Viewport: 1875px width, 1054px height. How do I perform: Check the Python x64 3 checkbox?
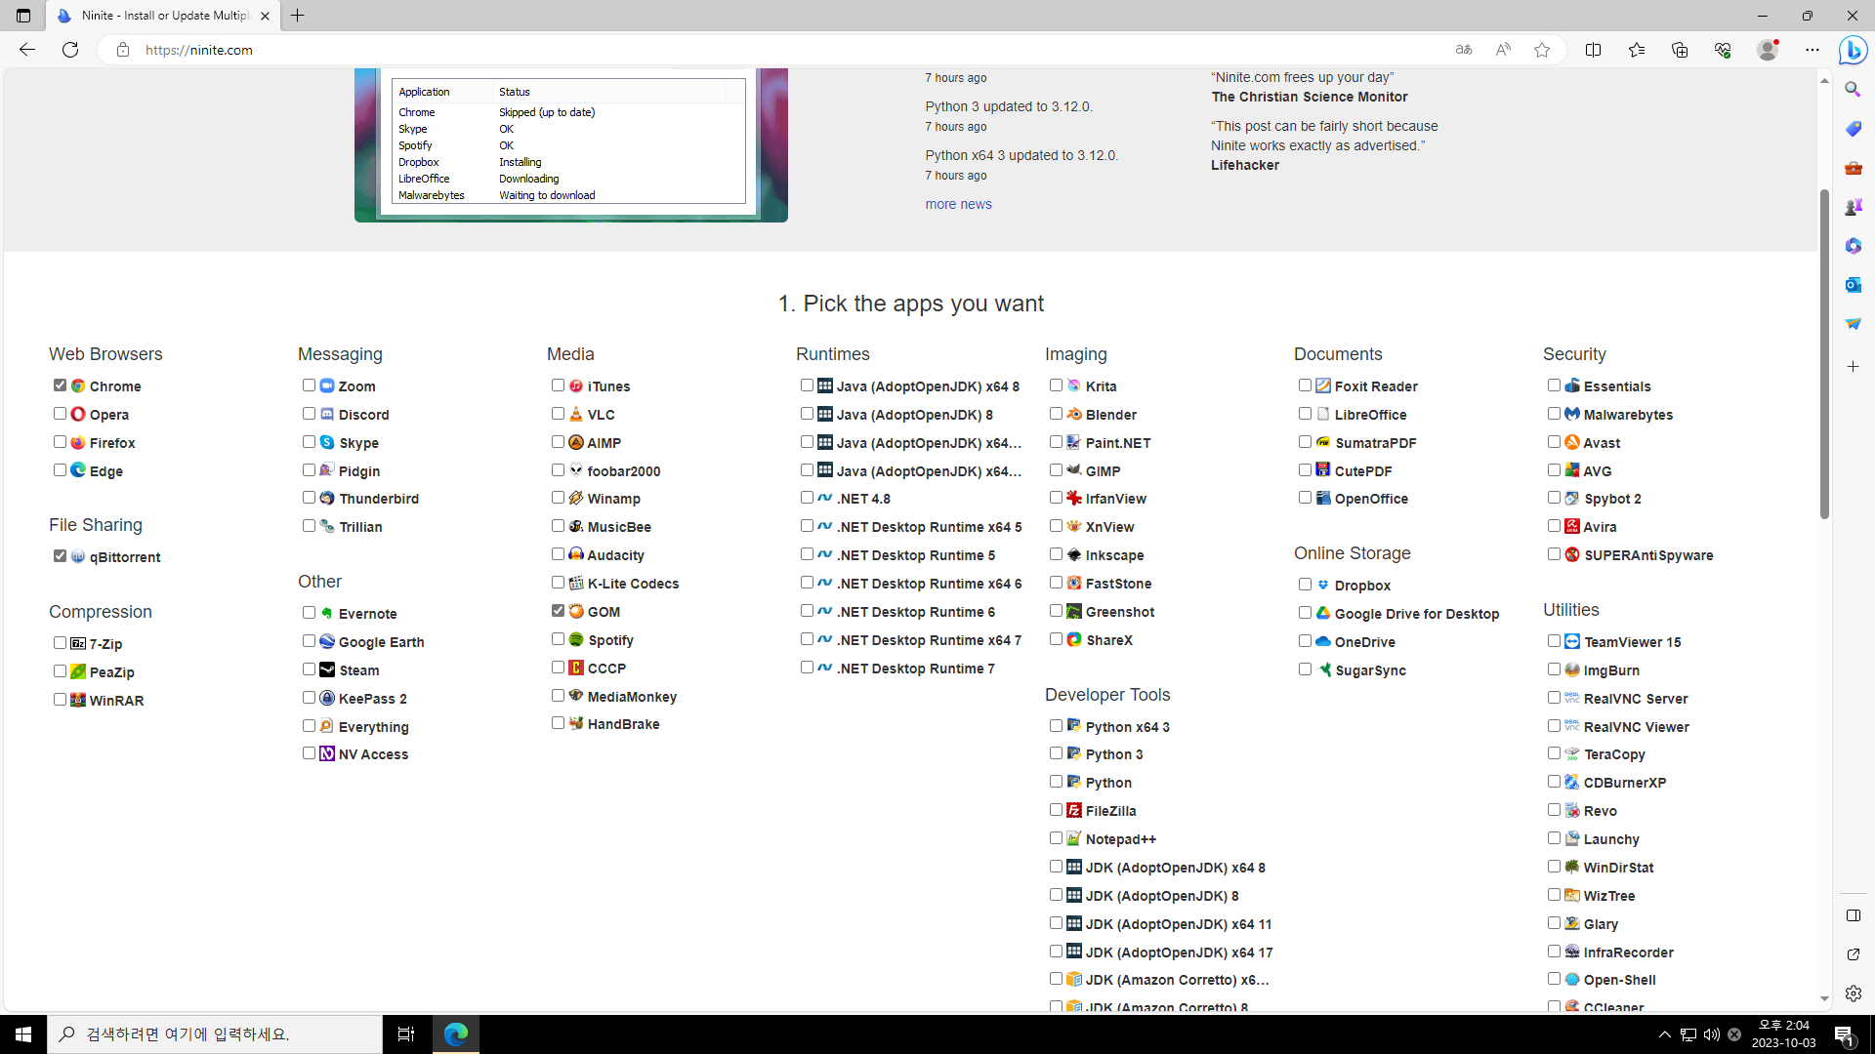coord(1057,726)
